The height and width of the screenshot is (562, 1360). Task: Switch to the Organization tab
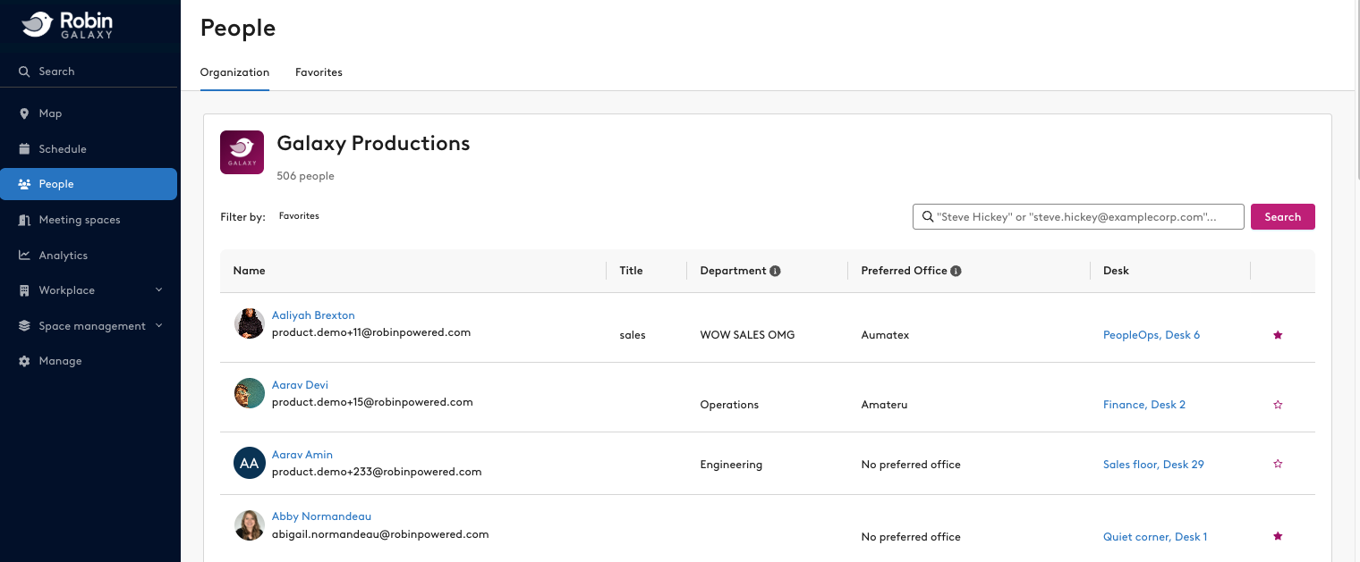(x=234, y=72)
